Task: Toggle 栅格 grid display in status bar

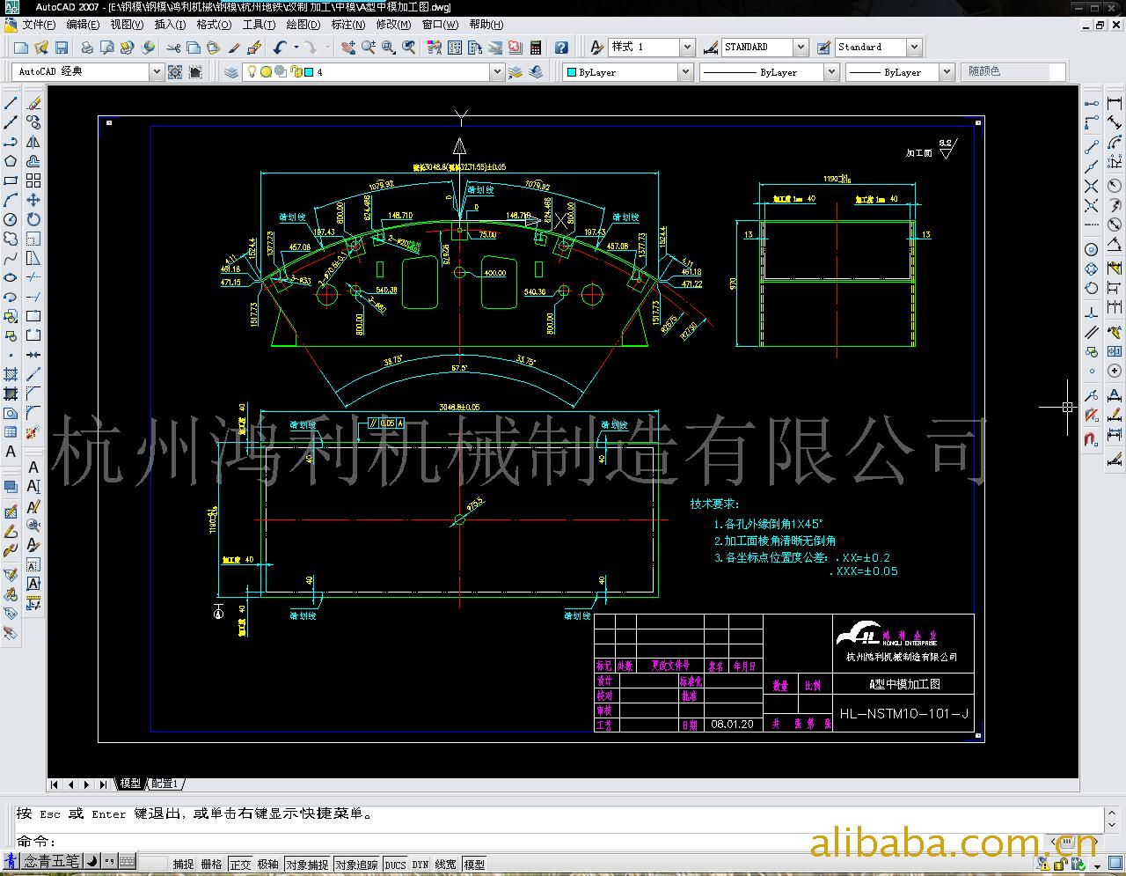Action: [x=212, y=865]
